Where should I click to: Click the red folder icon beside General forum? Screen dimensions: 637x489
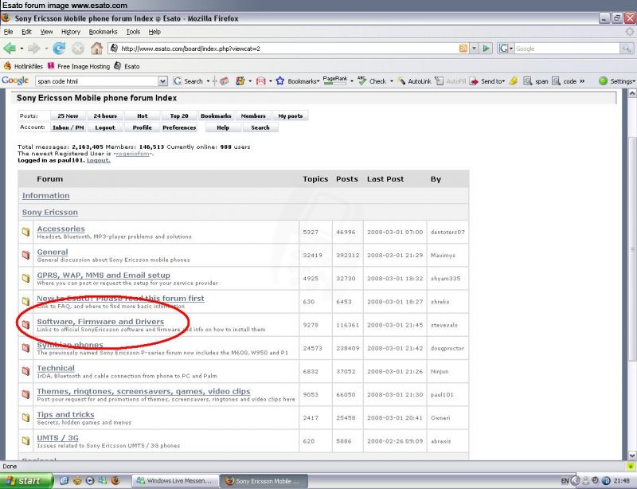[26, 255]
